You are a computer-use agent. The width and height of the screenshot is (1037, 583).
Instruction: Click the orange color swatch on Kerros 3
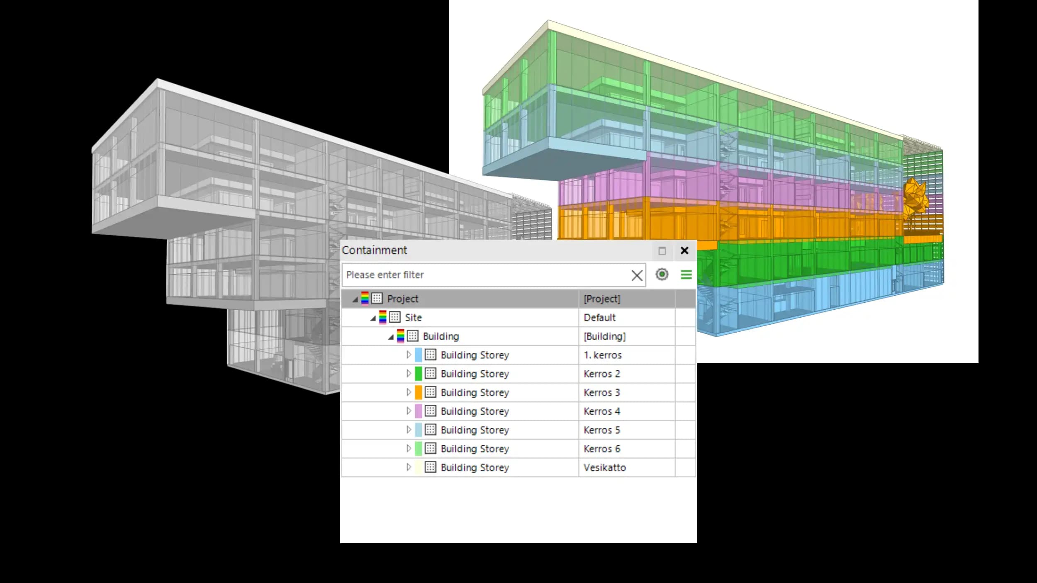[x=418, y=392]
